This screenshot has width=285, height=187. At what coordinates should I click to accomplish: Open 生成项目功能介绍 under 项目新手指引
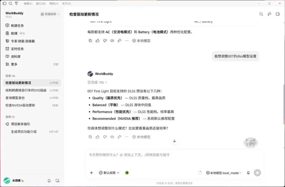(32, 132)
